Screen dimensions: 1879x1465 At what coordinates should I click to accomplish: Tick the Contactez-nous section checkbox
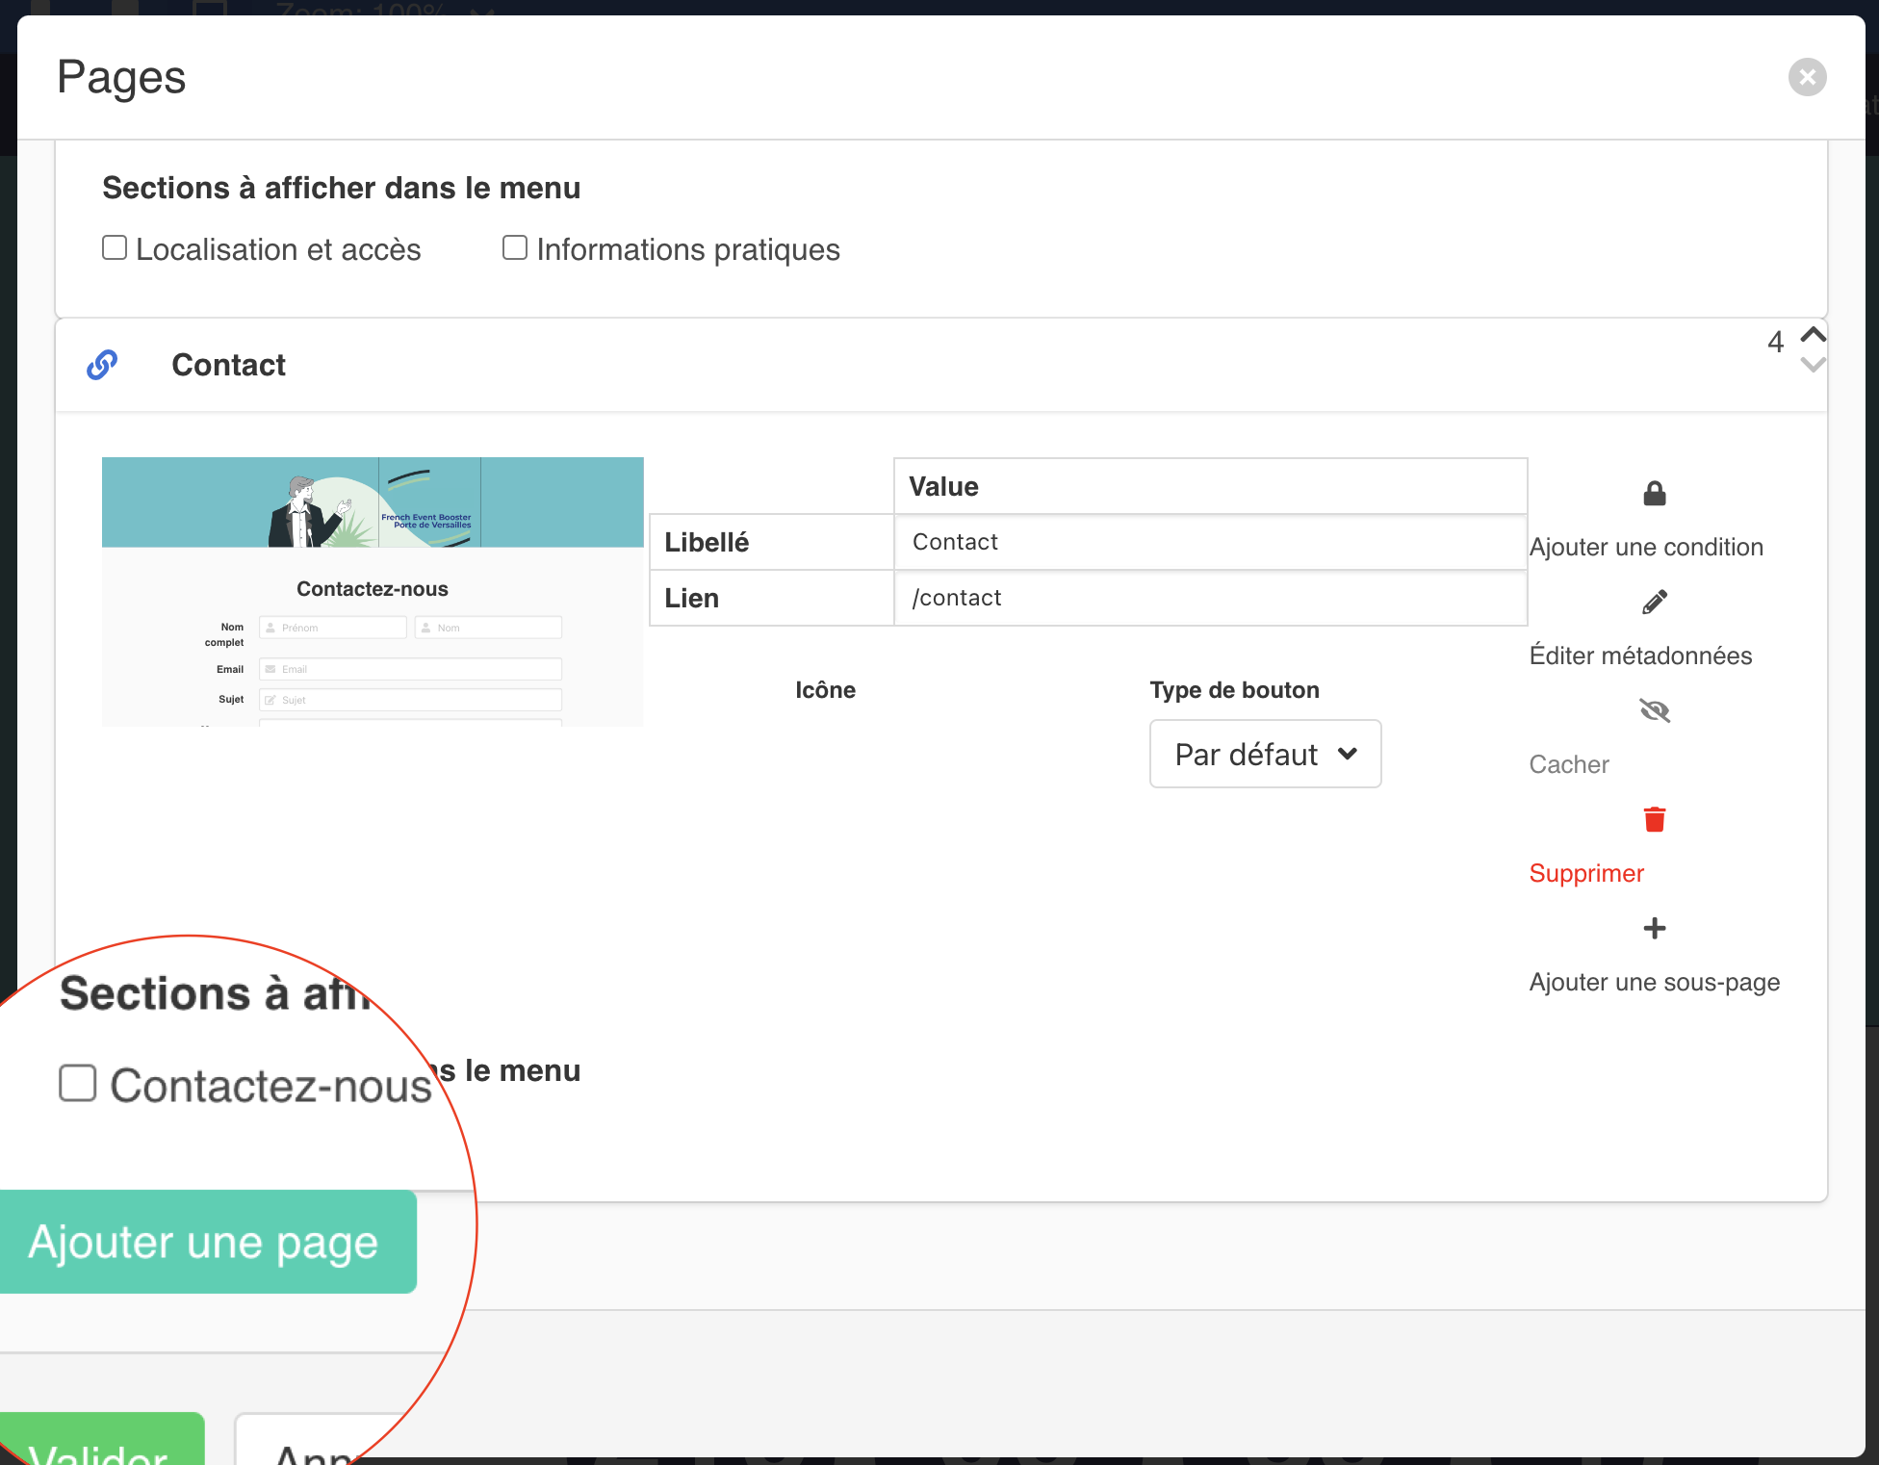pyautogui.click(x=78, y=1083)
